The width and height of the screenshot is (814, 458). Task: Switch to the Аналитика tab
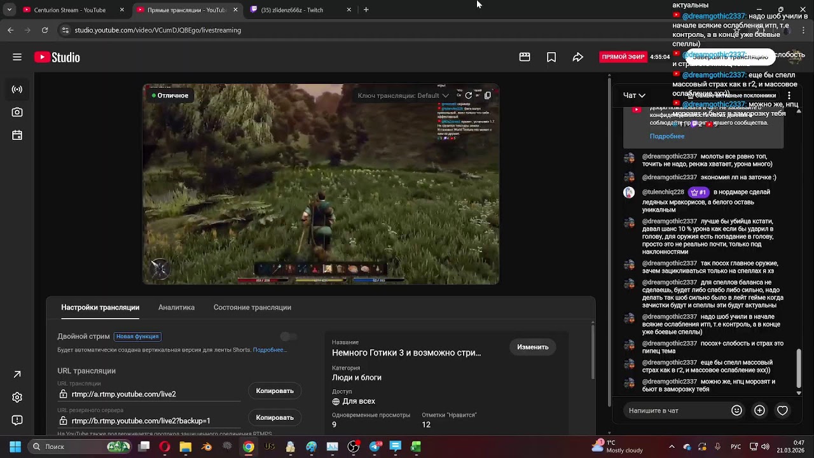[x=176, y=307]
